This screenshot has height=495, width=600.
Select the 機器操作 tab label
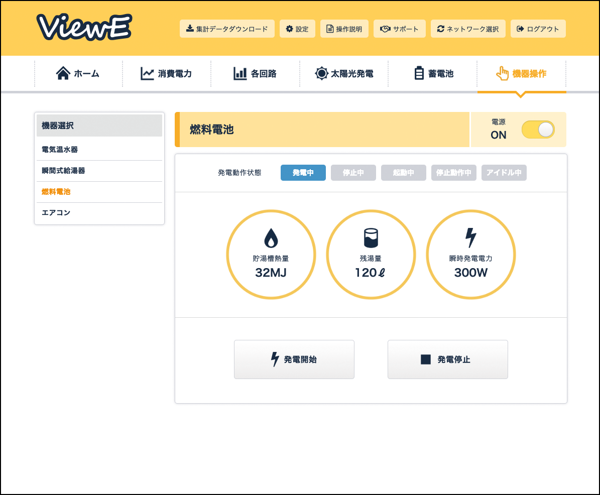[x=529, y=73]
